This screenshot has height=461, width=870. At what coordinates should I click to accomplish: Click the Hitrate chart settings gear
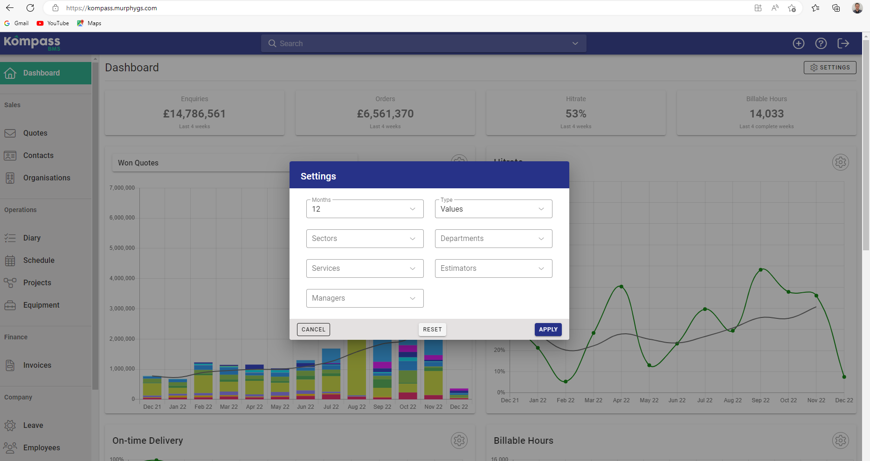[x=841, y=162]
